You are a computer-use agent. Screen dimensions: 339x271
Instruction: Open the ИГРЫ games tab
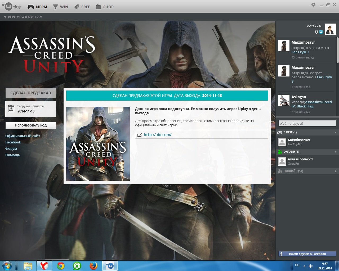37,7
